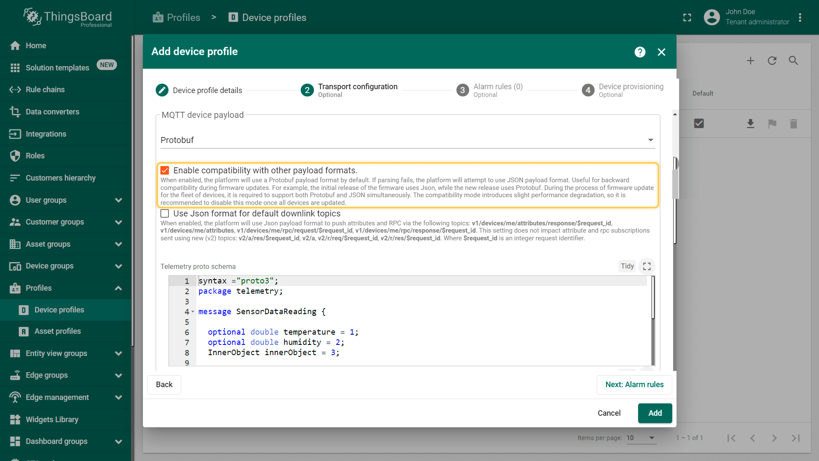Click dialog content vertical scrollbar
The height and width of the screenshot is (461, 819).
pyautogui.click(x=675, y=201)
